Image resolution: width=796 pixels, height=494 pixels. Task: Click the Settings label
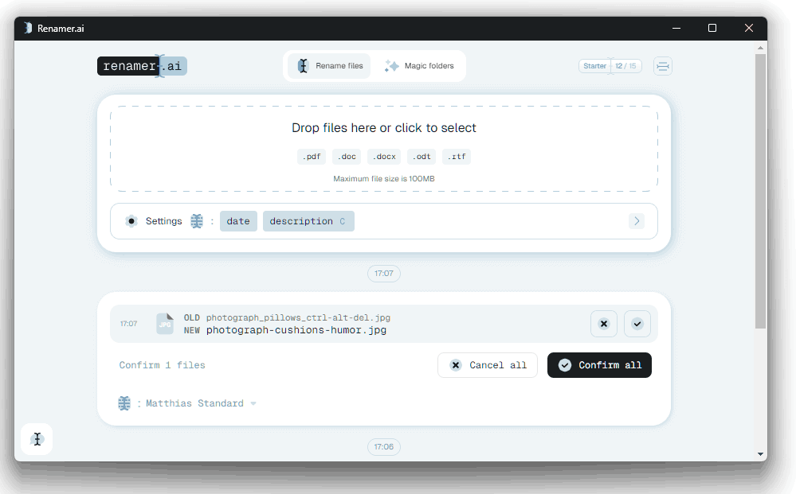[x=163, y=221]
